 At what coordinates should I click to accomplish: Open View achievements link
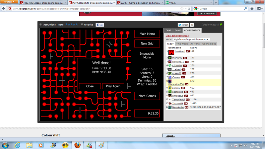click(x=177, y=36)
